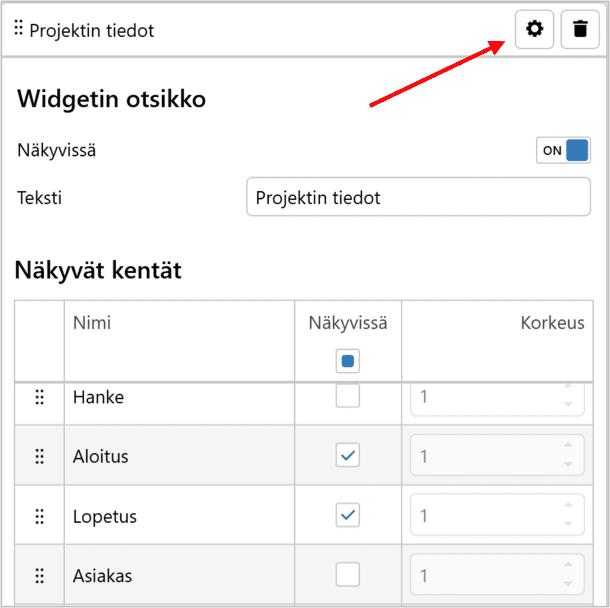Image resolution: width=610 pixels, height=608 pixels.
Task: Toggle the select-all Näkyvissä header checkbox
Action: pyautogui.click(x=348, y=361)
